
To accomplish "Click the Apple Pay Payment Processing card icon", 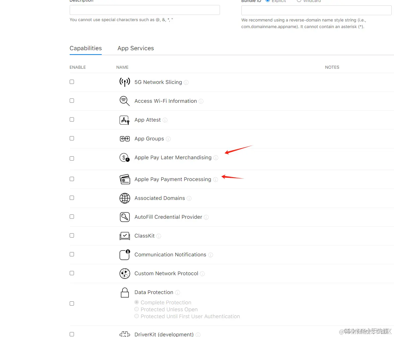I will 125,179.
